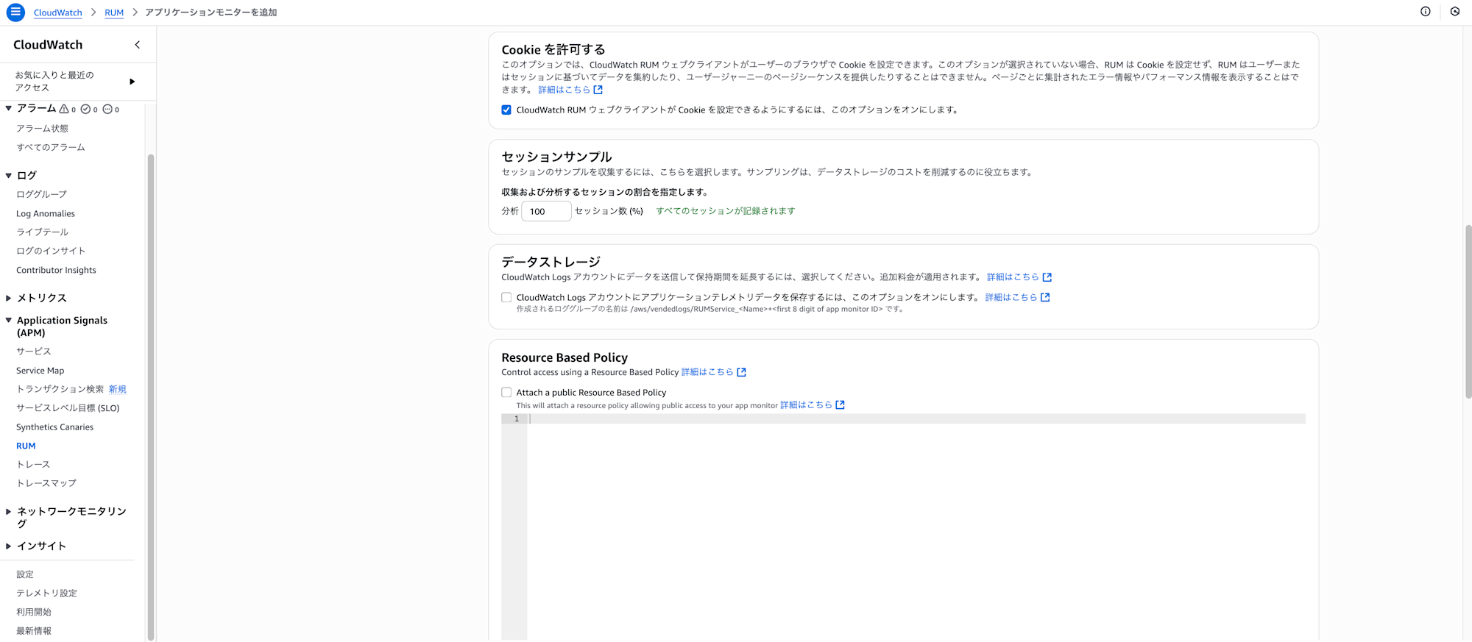Open ロググループ in sidebar
1472x642 pixels.
(41, 194)
